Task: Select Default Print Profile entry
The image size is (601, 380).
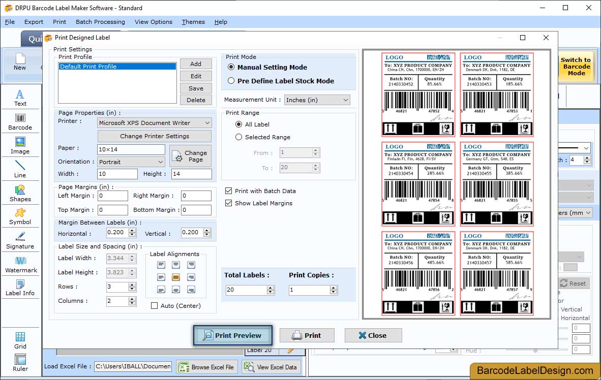Action: point(117,66)
